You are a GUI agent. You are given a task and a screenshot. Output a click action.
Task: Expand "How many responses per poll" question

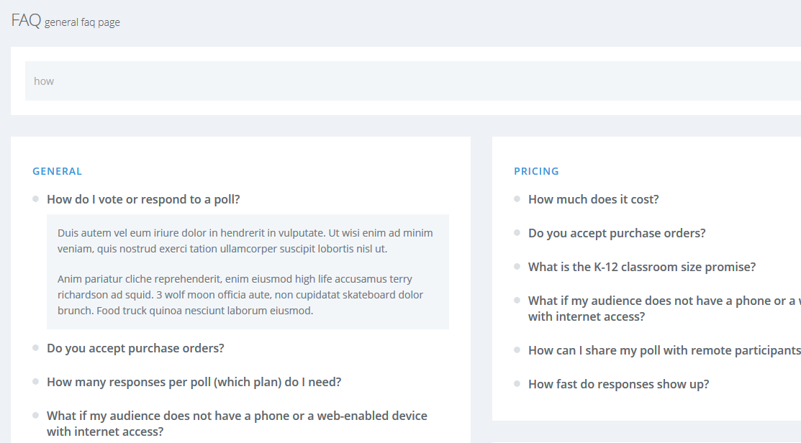(194, 382)
